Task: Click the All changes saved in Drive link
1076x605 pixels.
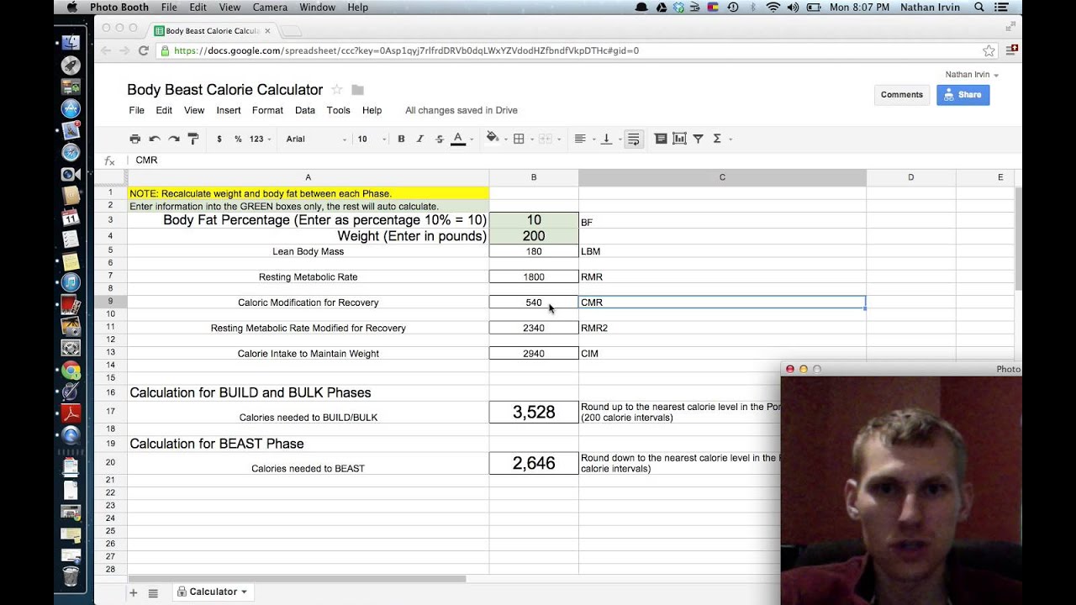Action: click(x=462, y=110)
